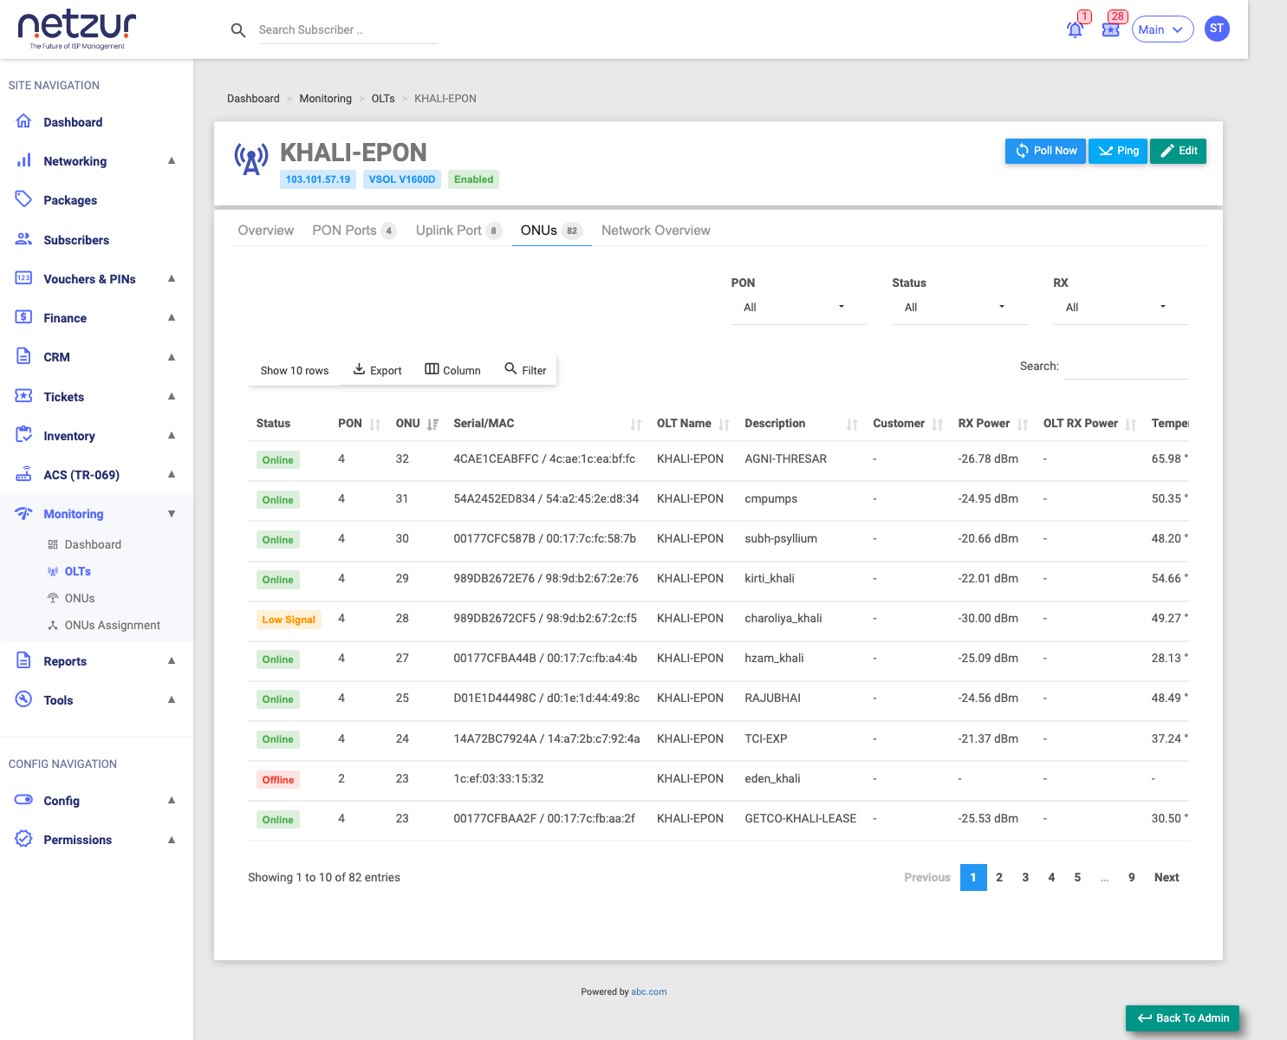Image resolution: width=1287 pixels, height=1040 pixels.
Task: Expand the Permissions menu arrow
Action: pyautogui.click(x=172, y=839)
